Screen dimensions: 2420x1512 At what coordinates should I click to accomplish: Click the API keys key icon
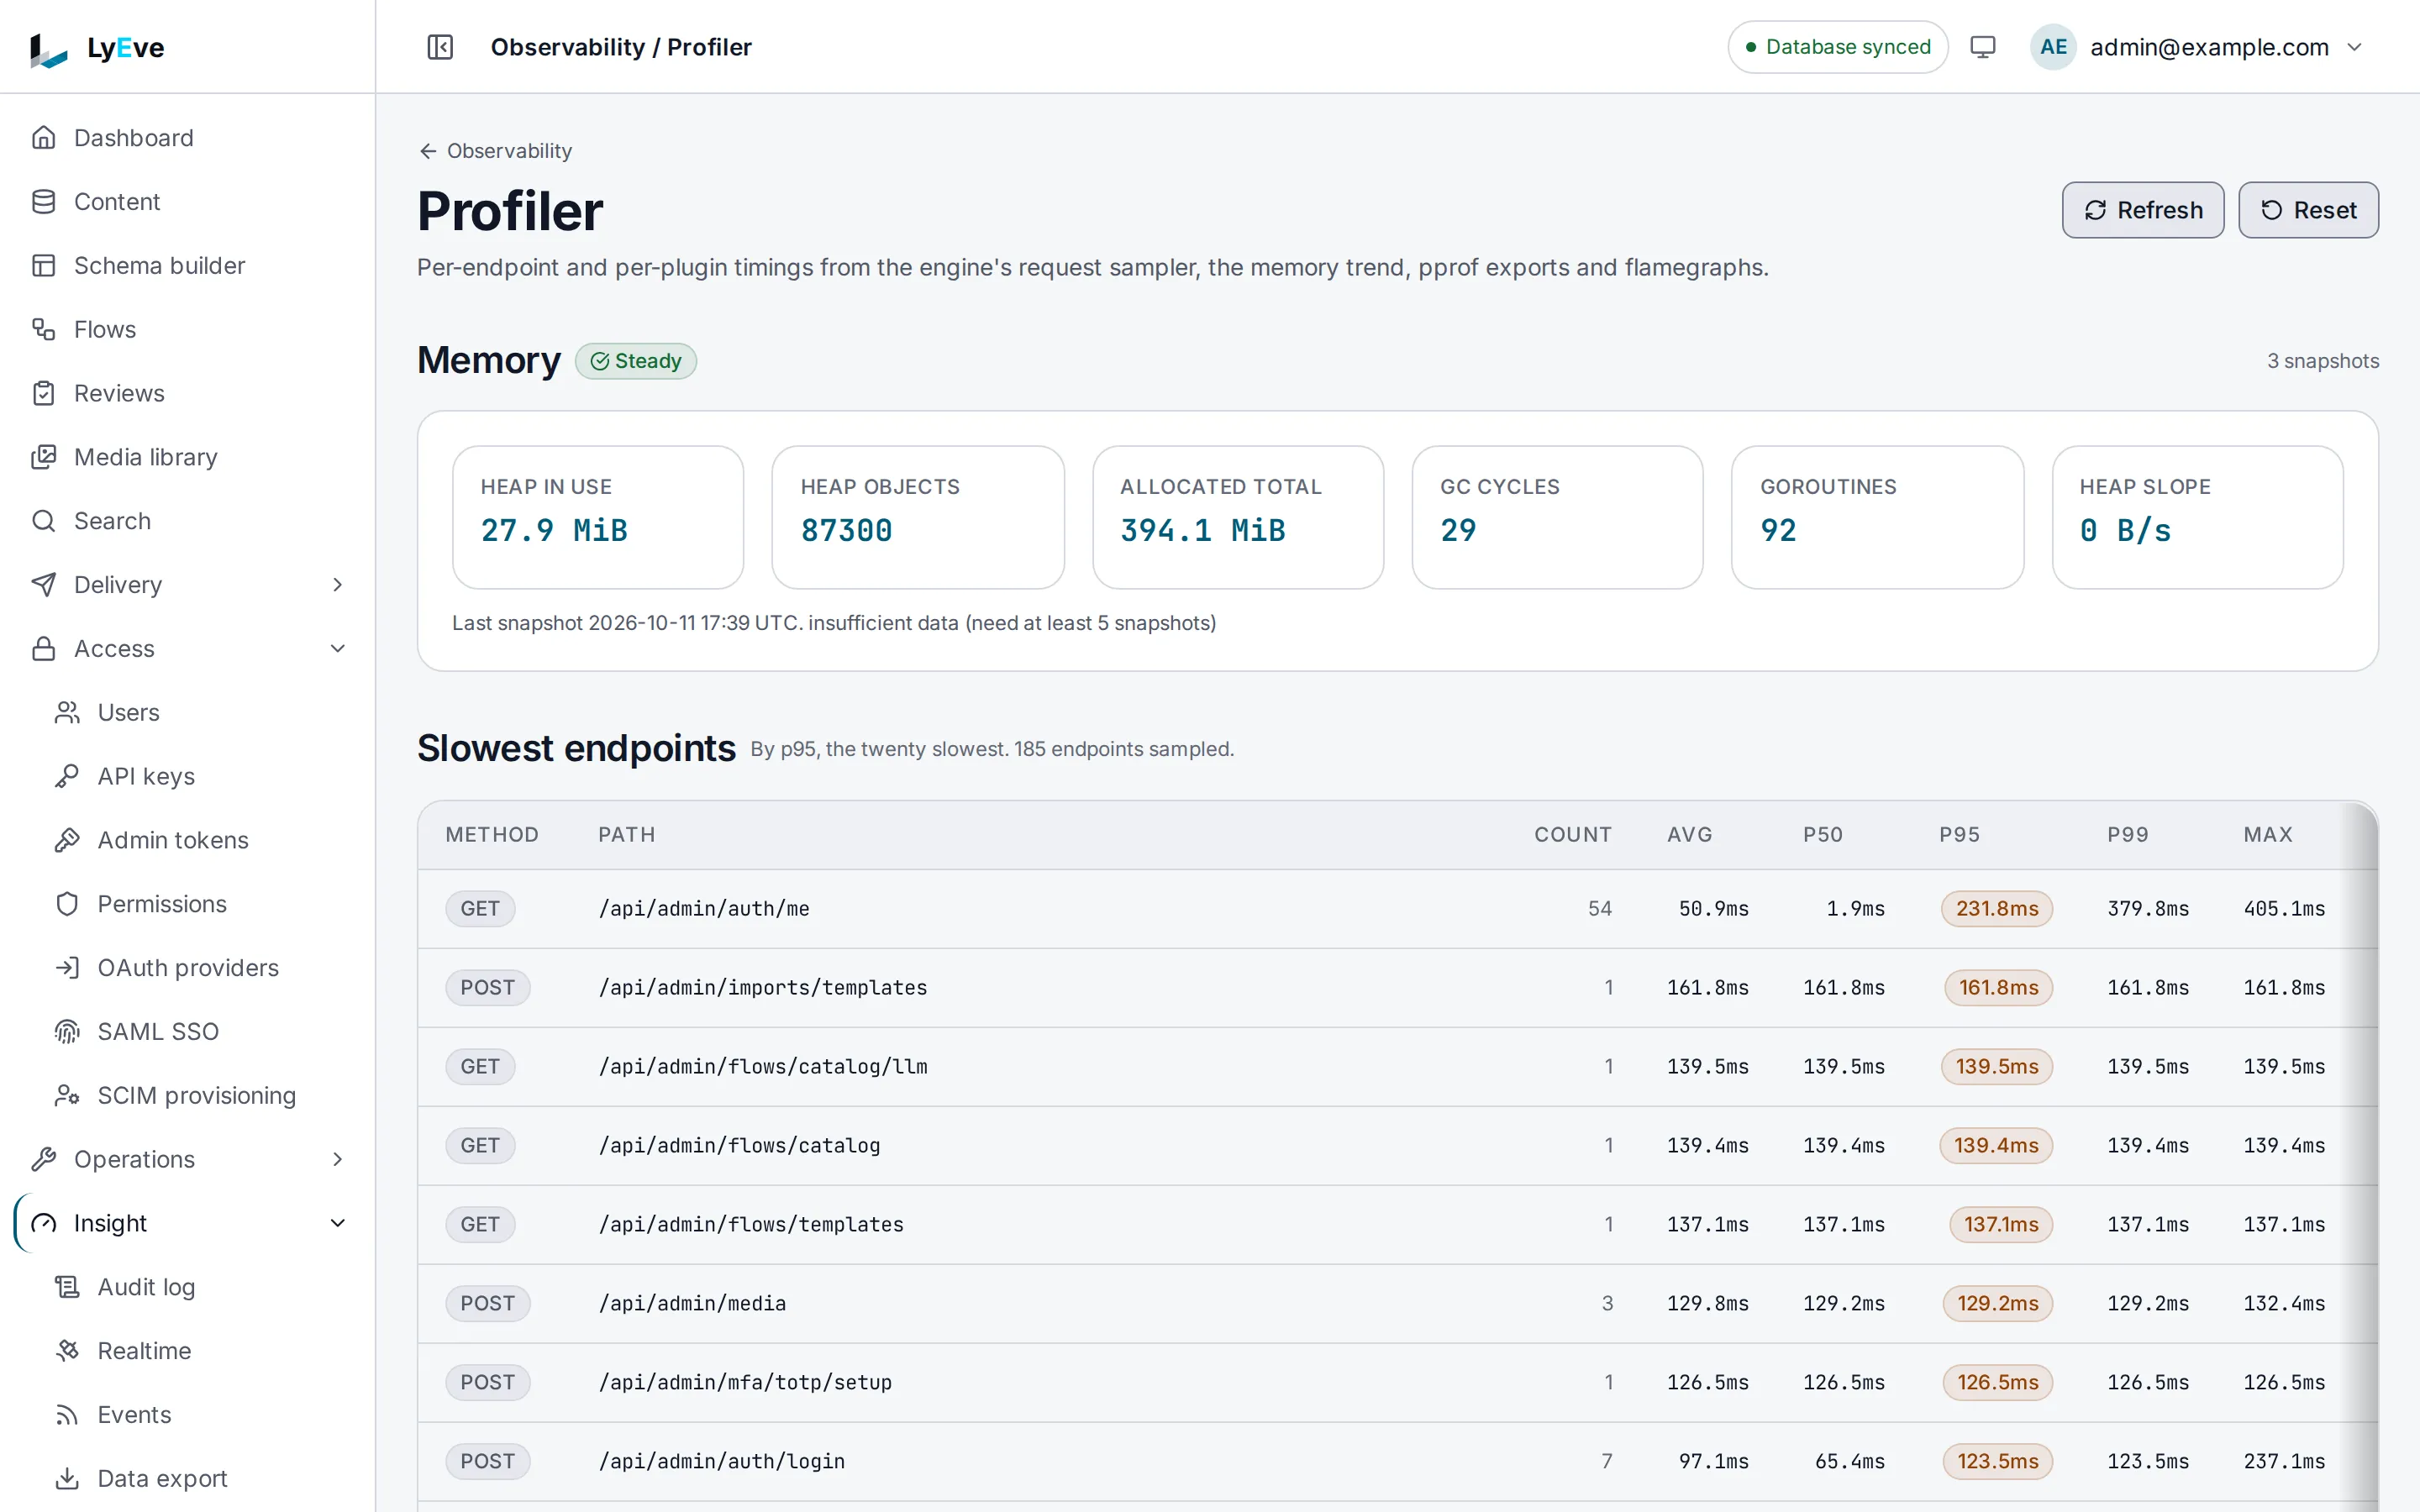coord(67,777)
